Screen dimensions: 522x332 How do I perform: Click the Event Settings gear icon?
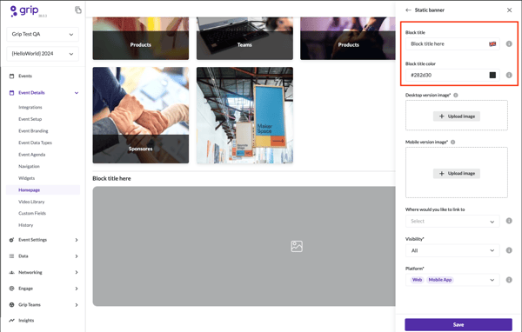(x=11, y=240)
